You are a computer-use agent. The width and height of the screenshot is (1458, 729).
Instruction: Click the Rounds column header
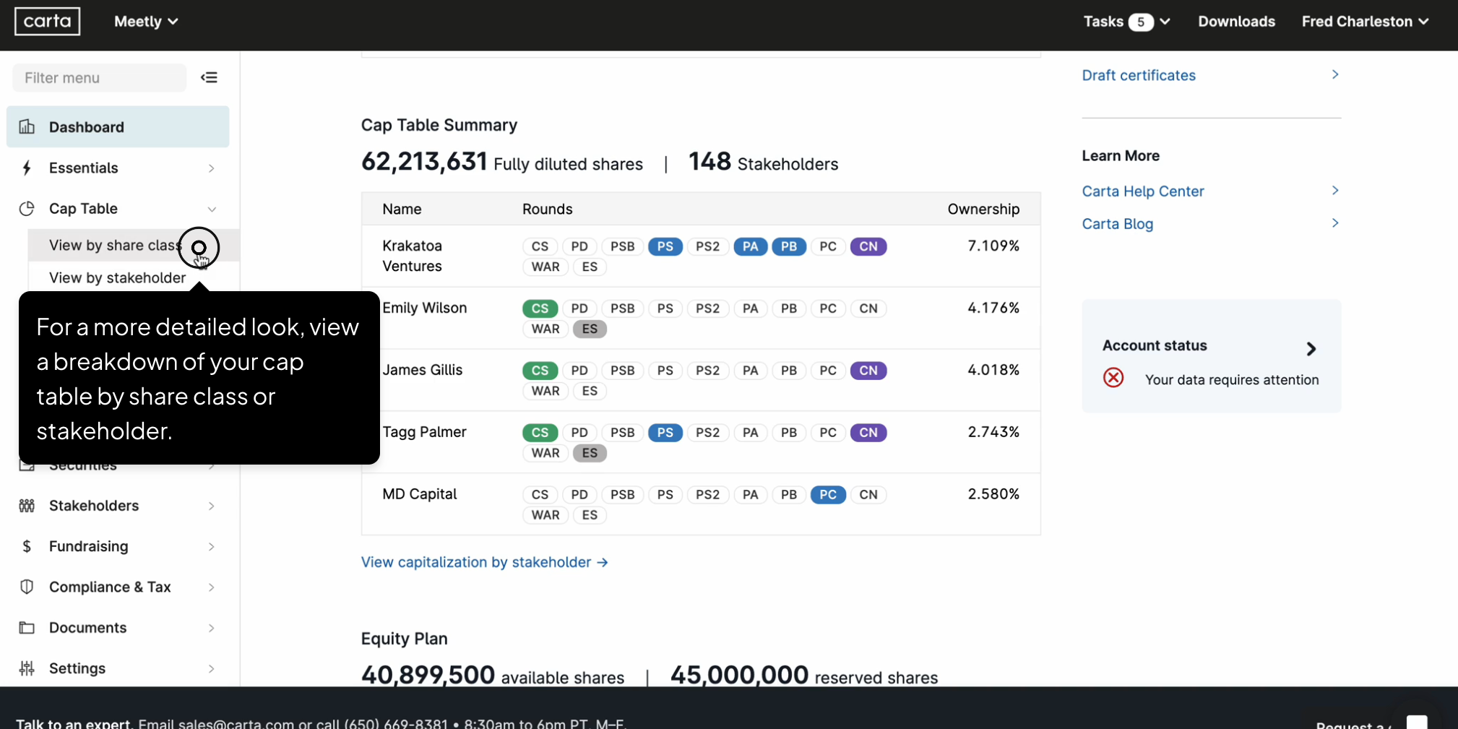click(x=548, y=209)
